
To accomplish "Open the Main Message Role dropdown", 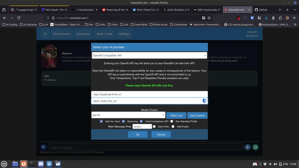I will pyautogui.click(x=142, y=127).
